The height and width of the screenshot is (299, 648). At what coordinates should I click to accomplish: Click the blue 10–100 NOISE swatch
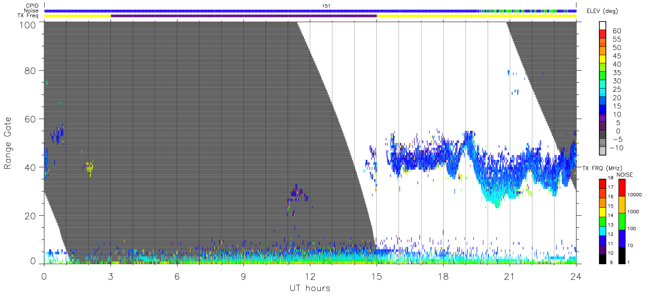point(622,238)
